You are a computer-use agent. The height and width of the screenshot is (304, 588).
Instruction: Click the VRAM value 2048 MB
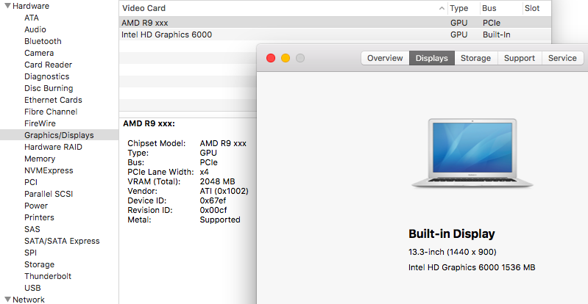tap(217, 181)
